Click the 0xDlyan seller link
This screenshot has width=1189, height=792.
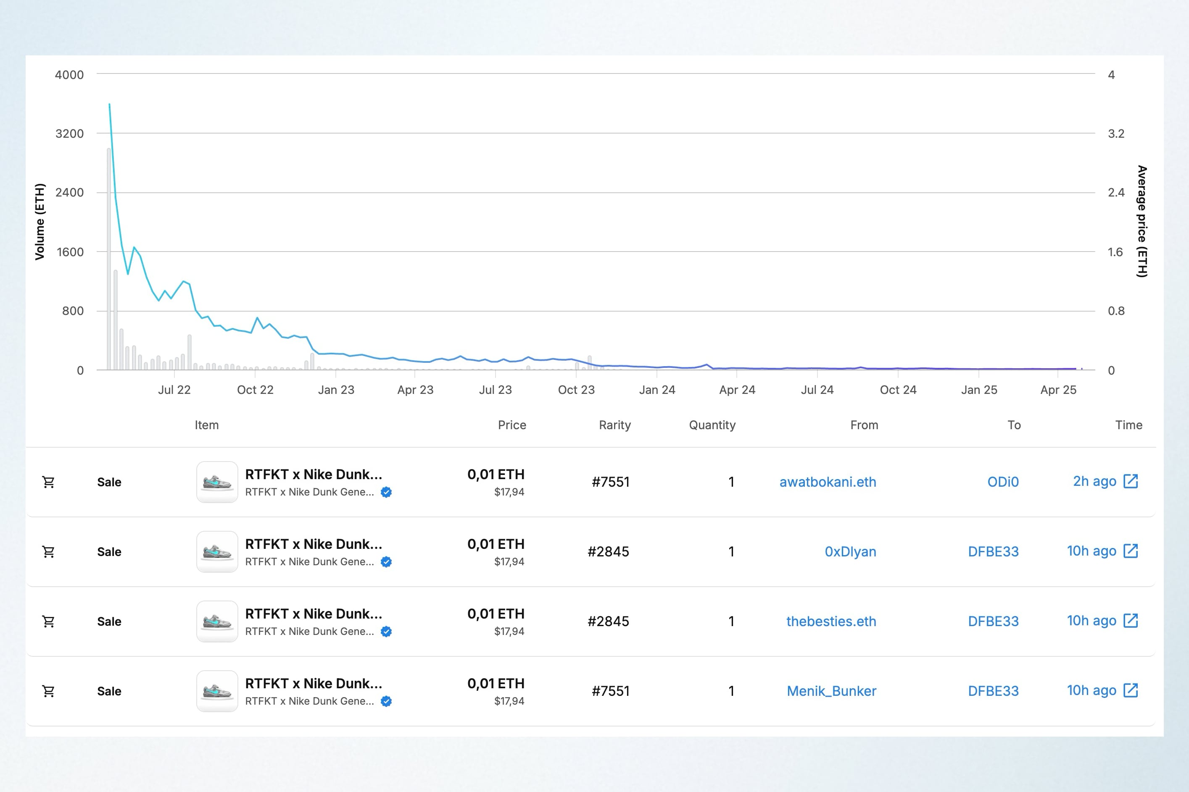(850, 551)
